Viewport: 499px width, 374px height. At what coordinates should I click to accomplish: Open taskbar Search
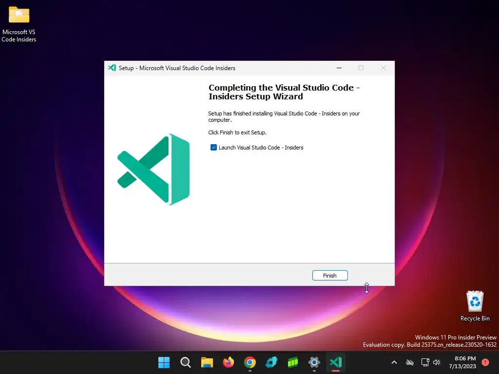tap(186, 362)
